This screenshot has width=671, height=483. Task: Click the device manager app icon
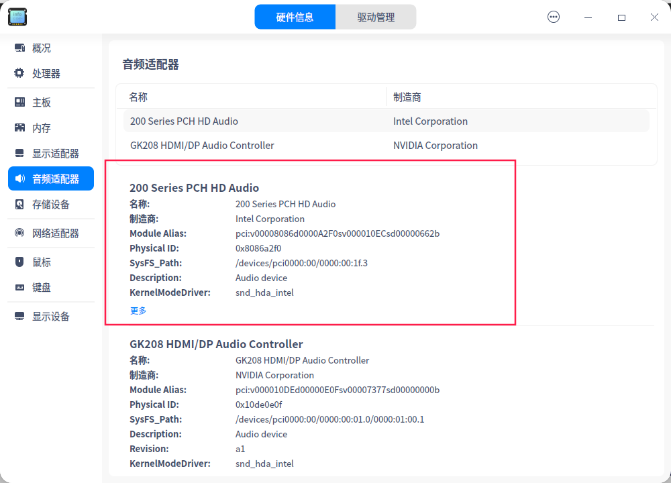coord(17,16)
